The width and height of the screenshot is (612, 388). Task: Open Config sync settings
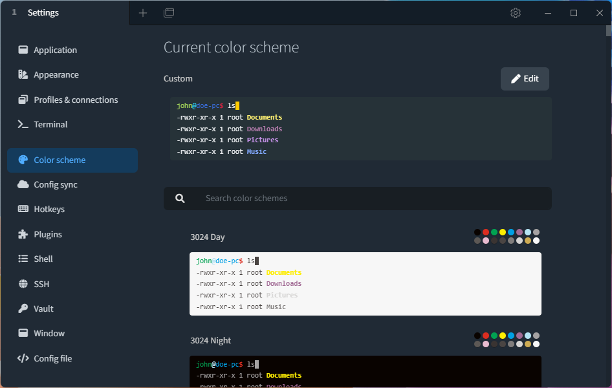72,184
